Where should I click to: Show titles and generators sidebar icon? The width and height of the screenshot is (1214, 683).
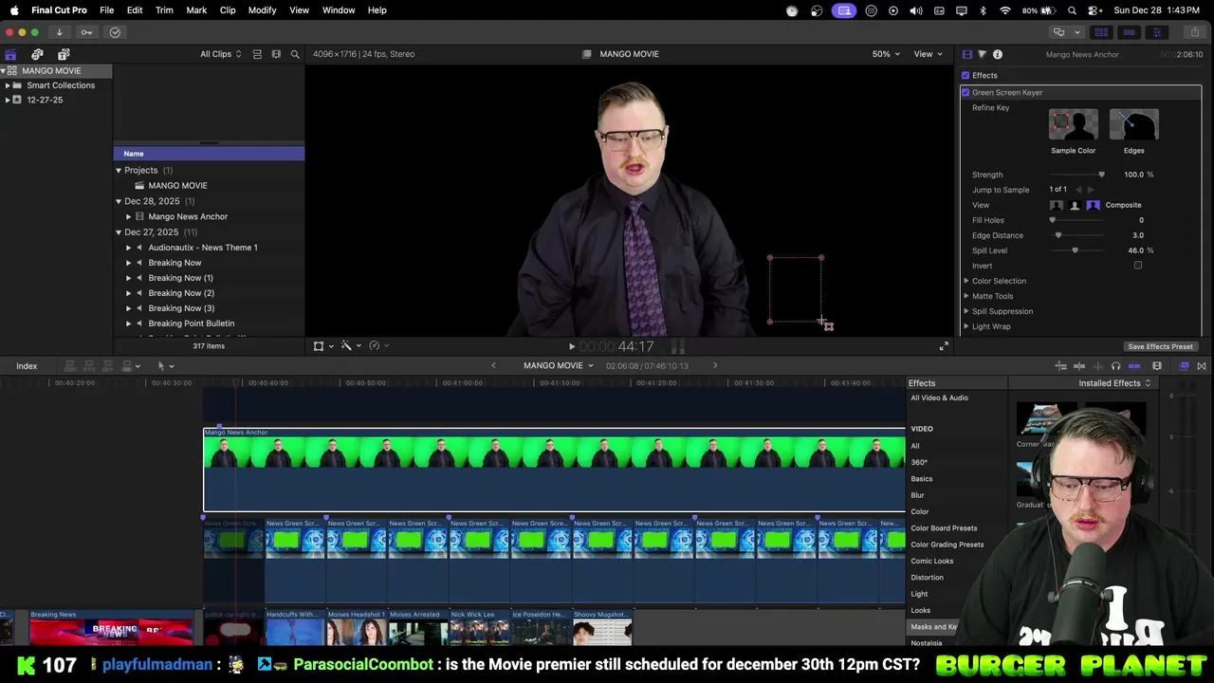(x=64, y=54)
